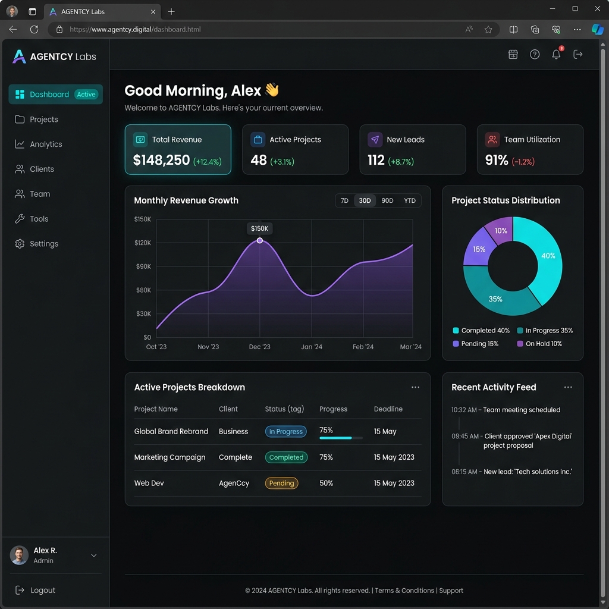
Task: Toggle On Hold 10% legend entry
Action: pos(539,344)
